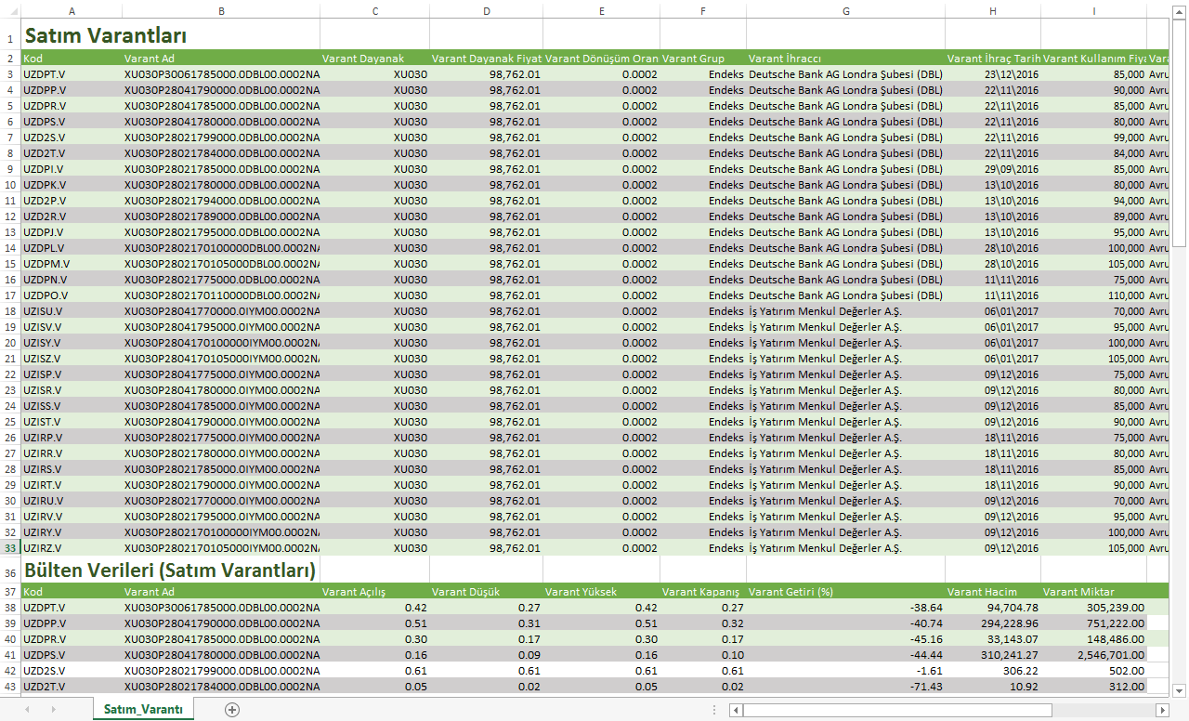Select column A header
Viewport: 1189px width, 721px height.
click(x=72, y=11)
